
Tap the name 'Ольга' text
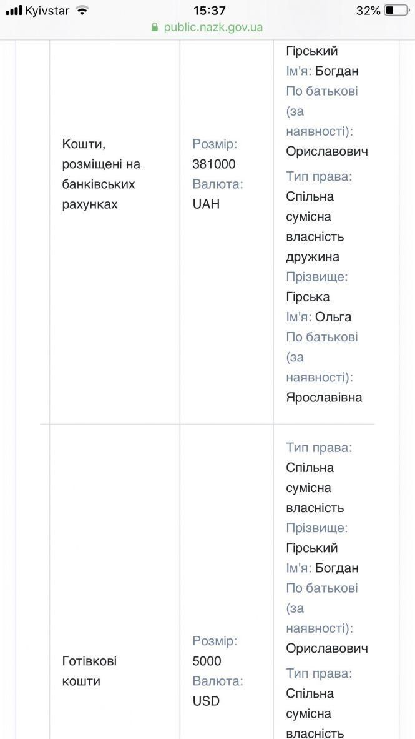[333, 317]
